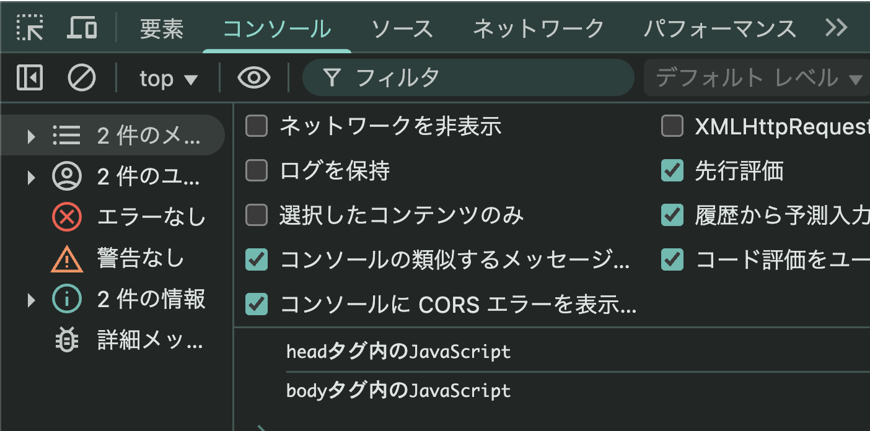The width and height of the screenshot is (870, 431).
Task: Hide the console sidebar panel
Action: 28,78
